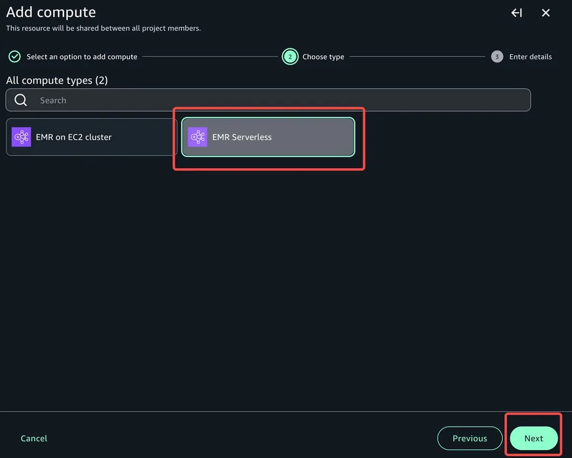This screenshot has height=458, width=572.
Task: Click the EMR Serverless purple icon
Action: coord(198,137)
